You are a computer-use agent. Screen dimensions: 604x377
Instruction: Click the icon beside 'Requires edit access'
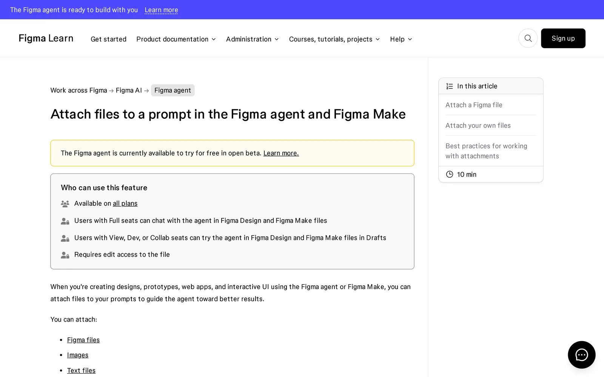pyautogui.click(x=65, y=255)
